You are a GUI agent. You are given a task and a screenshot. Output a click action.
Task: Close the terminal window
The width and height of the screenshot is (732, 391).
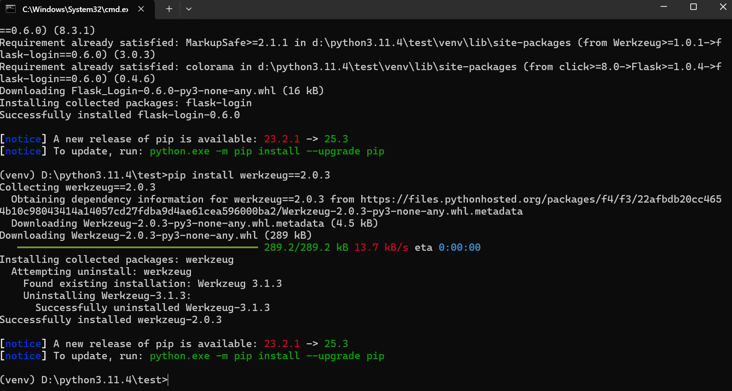[723, 7]
